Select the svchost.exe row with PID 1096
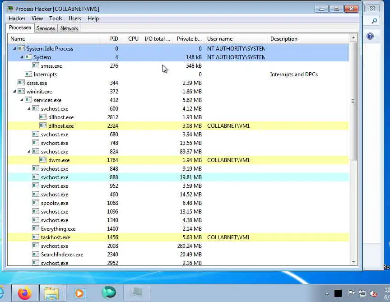The image size is (390, 302). (178, 211)
